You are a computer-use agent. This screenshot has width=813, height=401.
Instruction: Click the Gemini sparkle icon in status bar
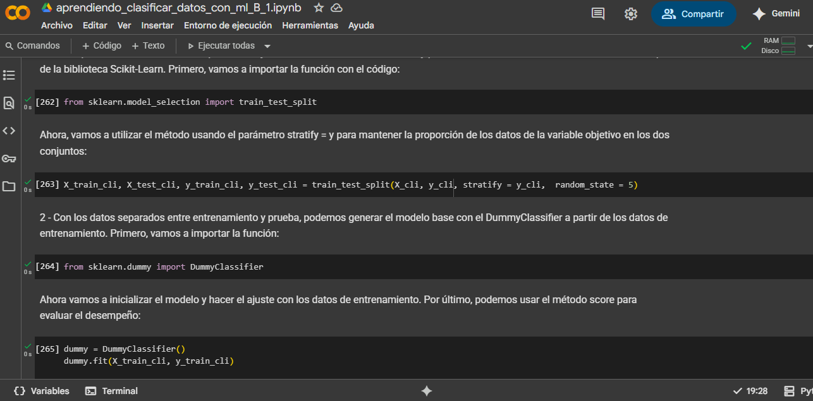click(x=427, y=391)
